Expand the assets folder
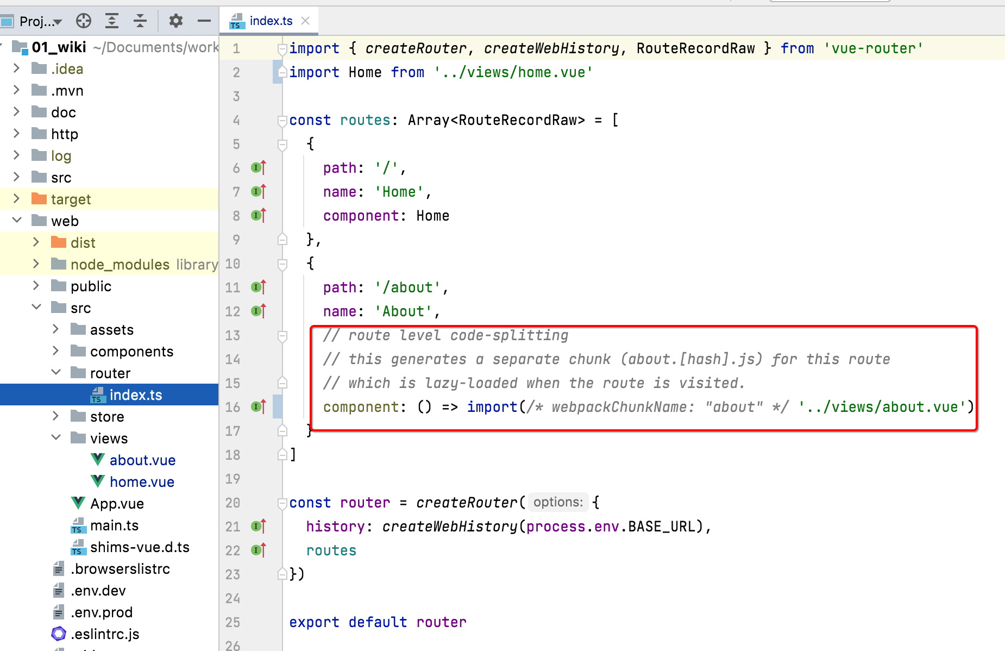Image resolution: width=1005 pixels, height=651 pixels. pyautogui.click(x=55, y=329)
